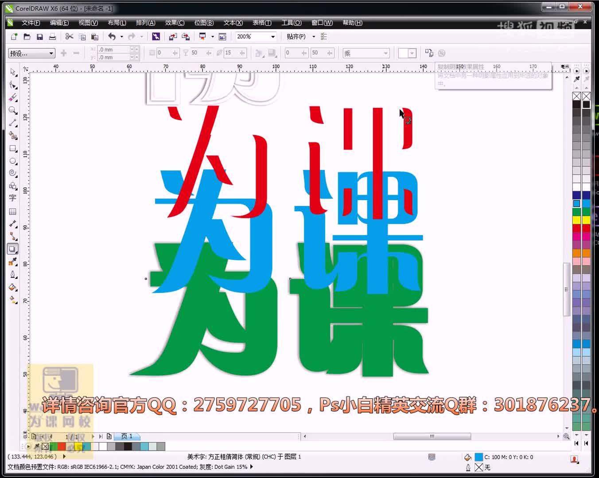The image size is (599, 478).
Task: Click the 贴齐(P) snap button
Action: click(x=296, y=37)
